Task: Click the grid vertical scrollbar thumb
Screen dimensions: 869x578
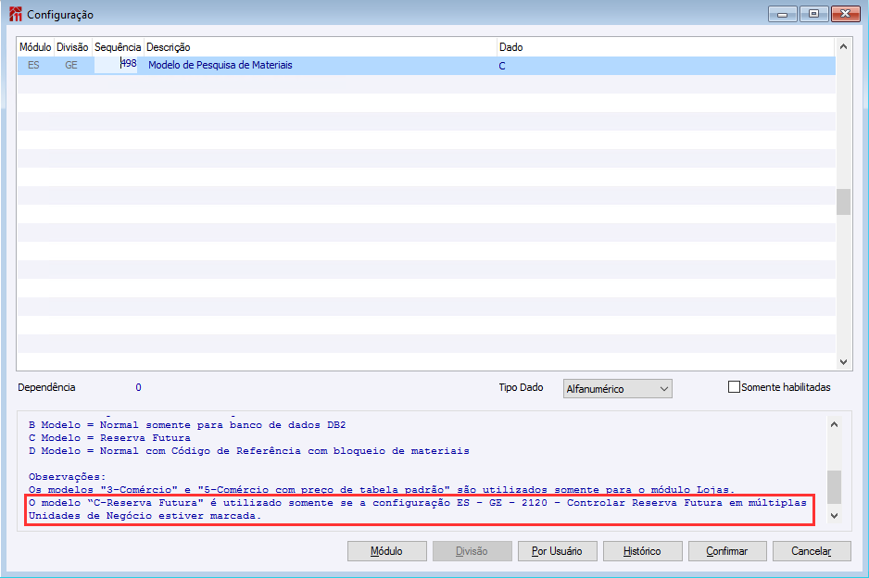Action: point(843,202)
